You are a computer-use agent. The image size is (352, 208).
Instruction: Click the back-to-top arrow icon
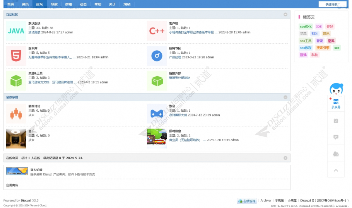(336, 170)
